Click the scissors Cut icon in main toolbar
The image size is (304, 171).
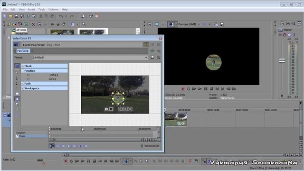[41, 16]
